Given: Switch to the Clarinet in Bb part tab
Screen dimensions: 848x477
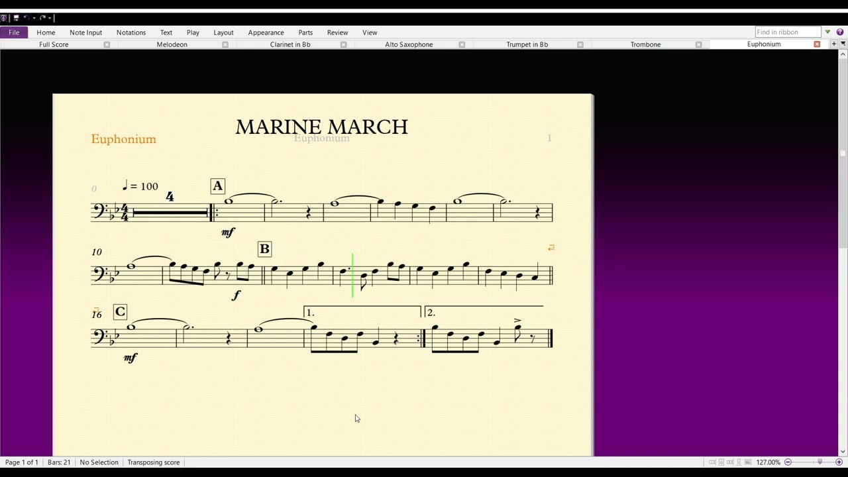Looking at the screenshot, I should point(290,44).
